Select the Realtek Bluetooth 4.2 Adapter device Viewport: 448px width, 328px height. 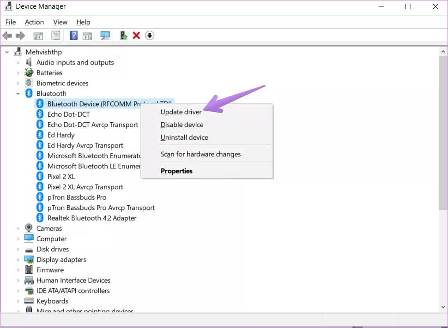(91, 218)
